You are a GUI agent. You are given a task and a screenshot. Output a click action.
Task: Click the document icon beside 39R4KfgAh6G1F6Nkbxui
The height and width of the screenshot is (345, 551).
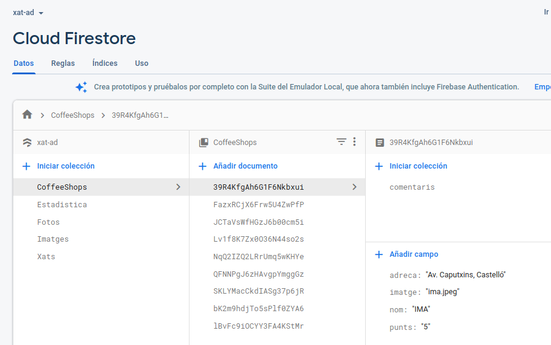pos(380,143)
